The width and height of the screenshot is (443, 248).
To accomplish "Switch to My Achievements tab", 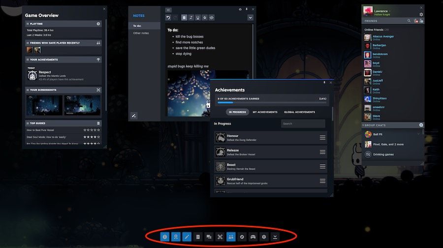I will coord(265,112).
